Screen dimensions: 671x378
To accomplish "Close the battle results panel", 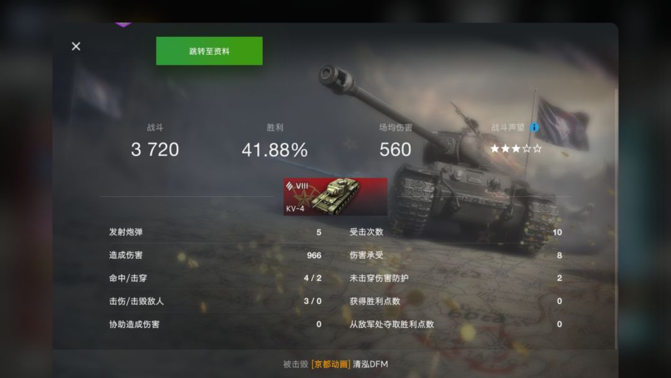I will (76, 46).
